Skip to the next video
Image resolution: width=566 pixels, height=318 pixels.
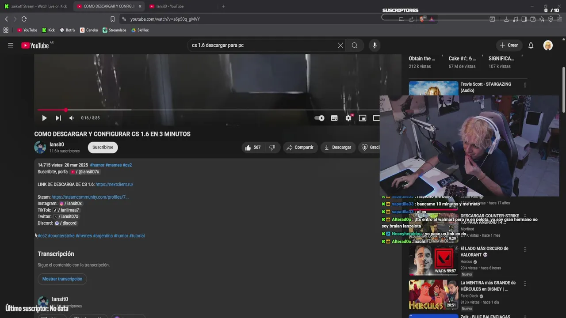point(58,118)
